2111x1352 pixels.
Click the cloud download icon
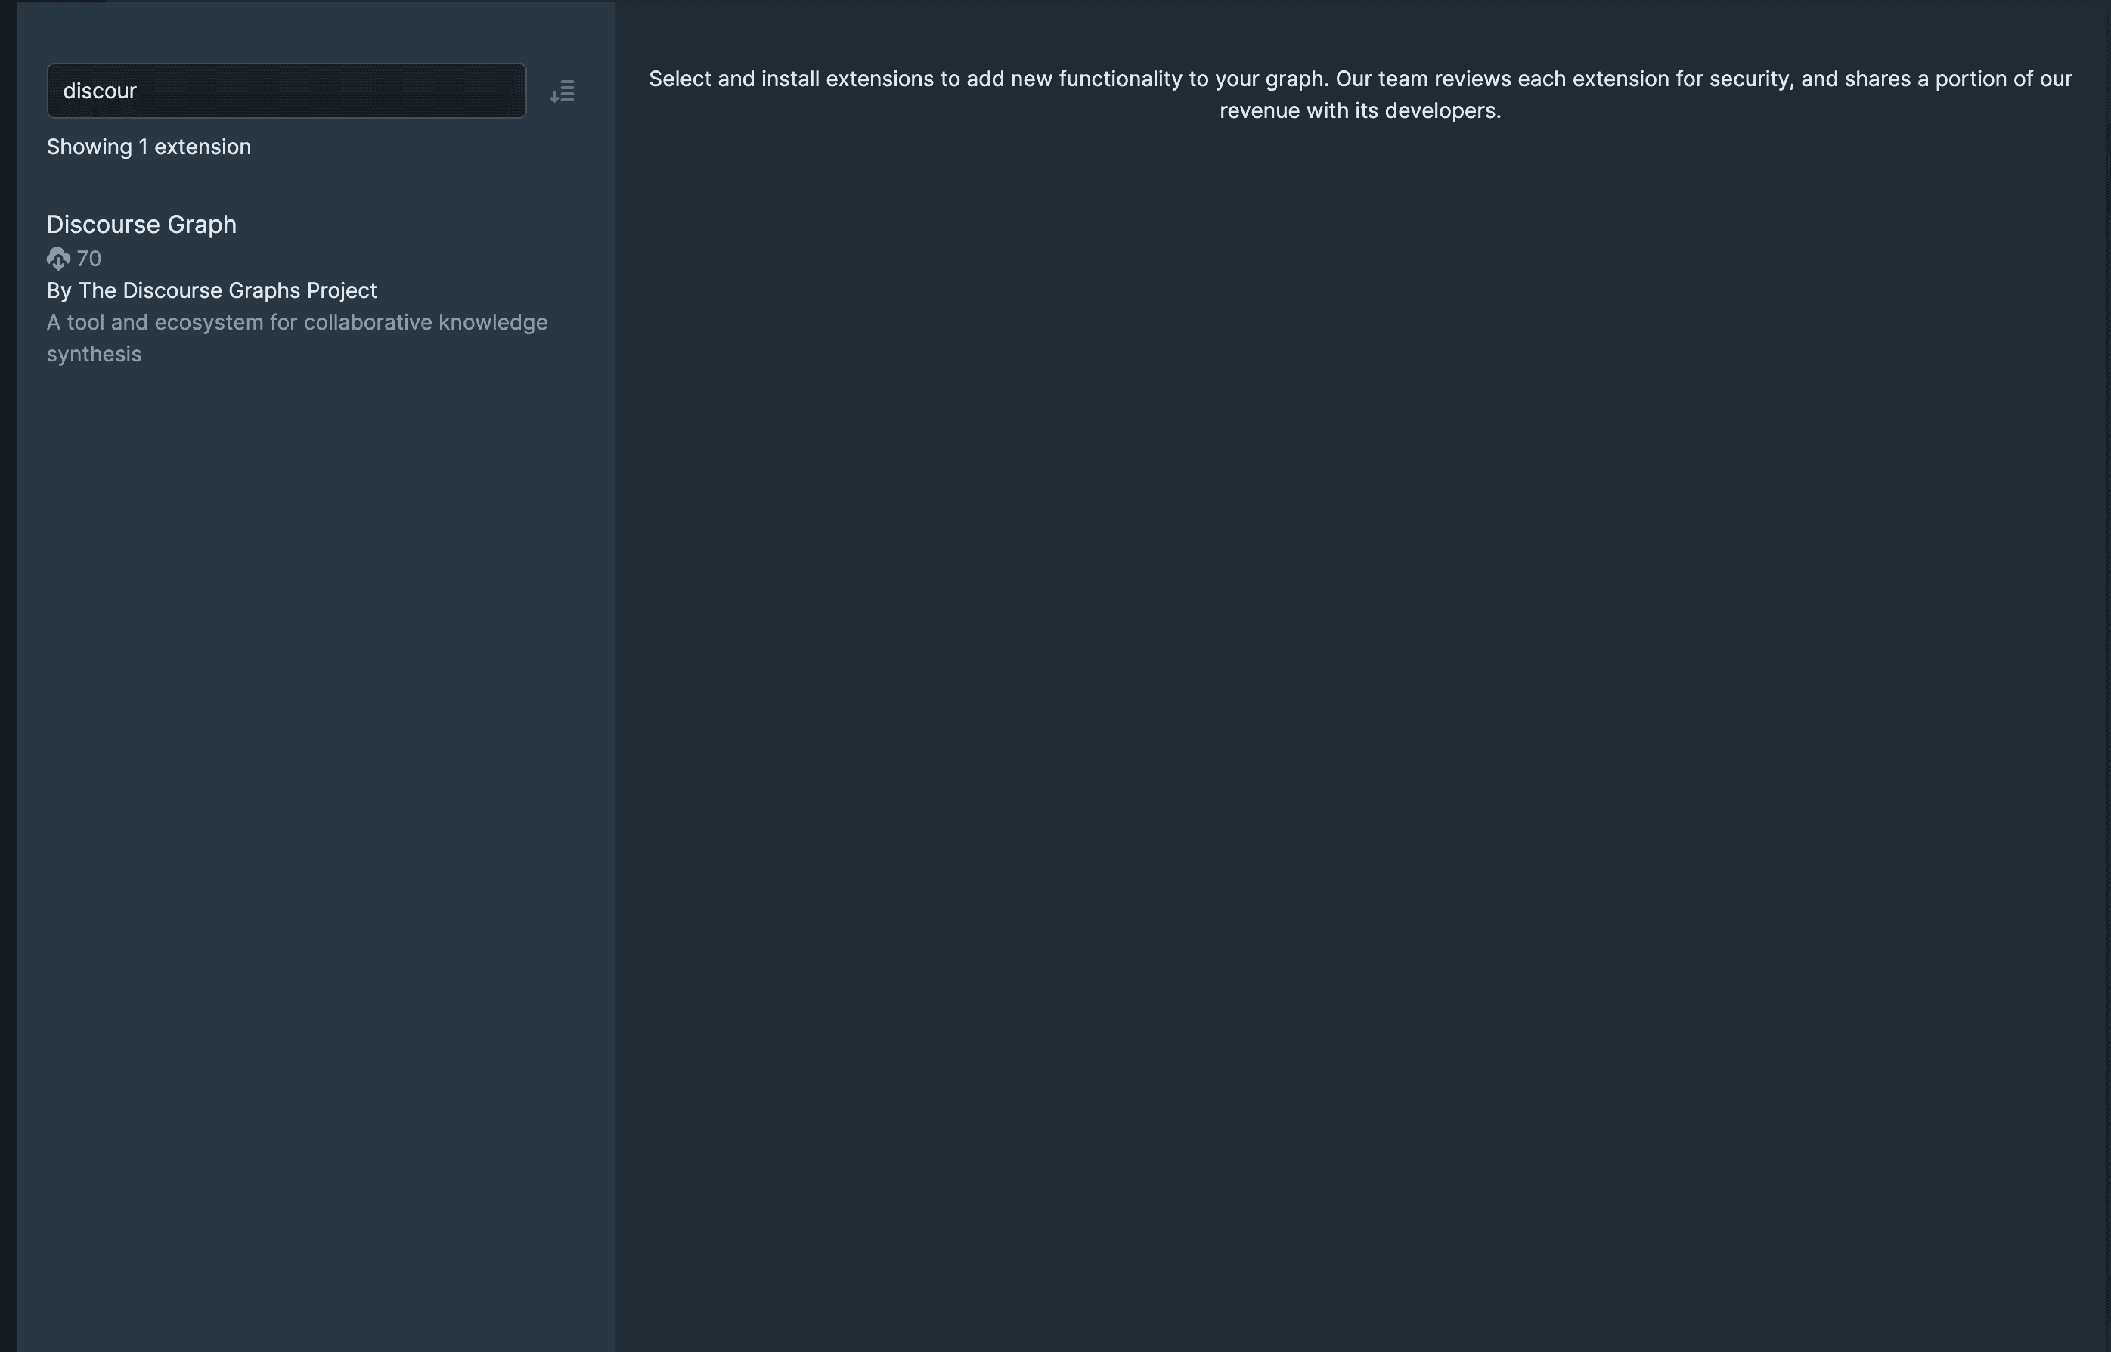(x=58, y=259)
